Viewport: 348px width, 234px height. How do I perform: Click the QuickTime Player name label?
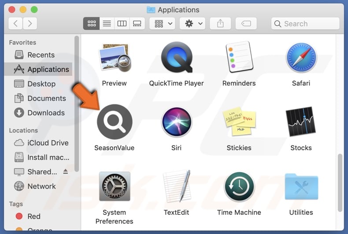[177, 83]
